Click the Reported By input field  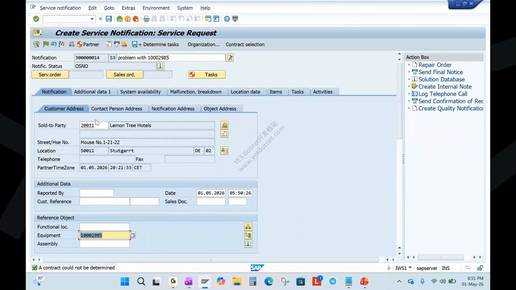tap(96, 193)
